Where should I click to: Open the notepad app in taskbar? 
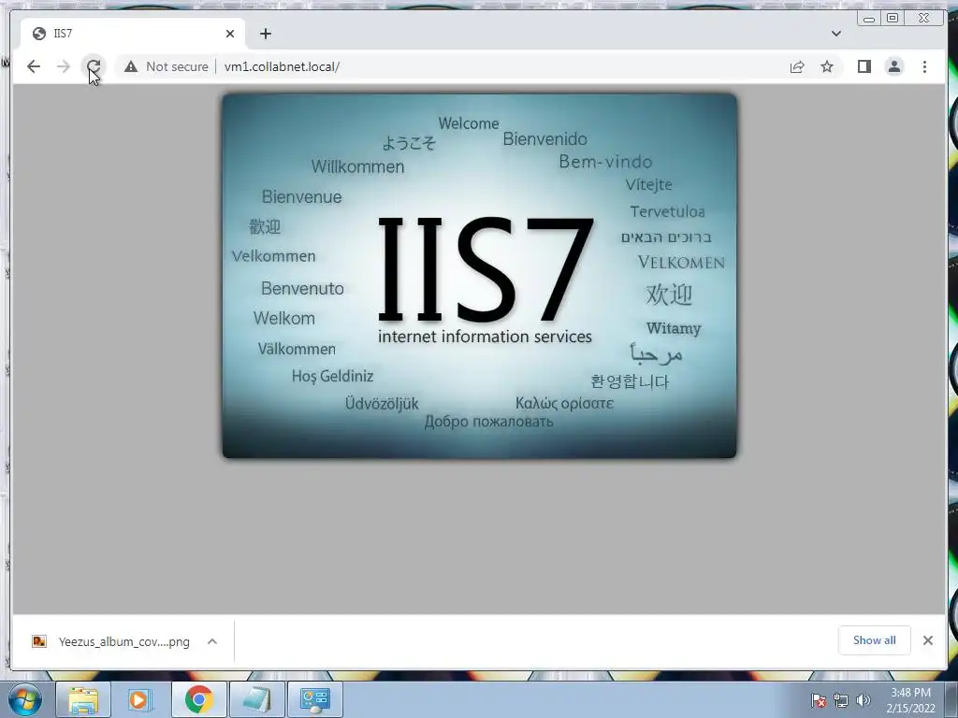point(256,699)
